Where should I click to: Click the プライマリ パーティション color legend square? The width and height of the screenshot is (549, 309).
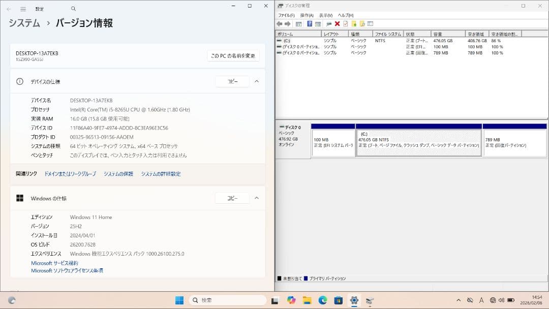pos(306,278)
